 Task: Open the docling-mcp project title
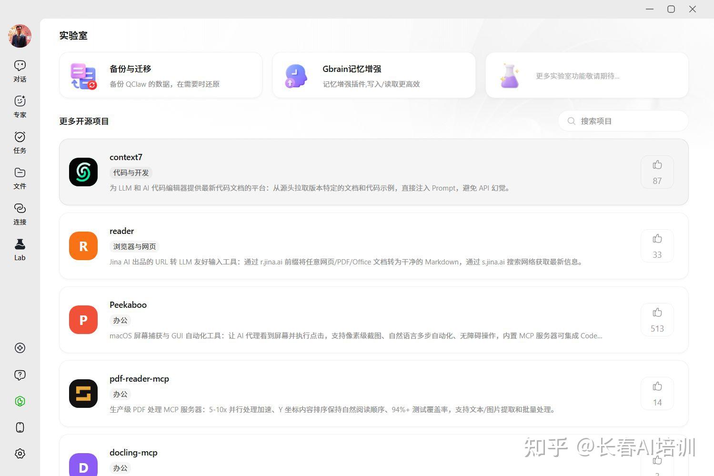click(x=133, y=453)
